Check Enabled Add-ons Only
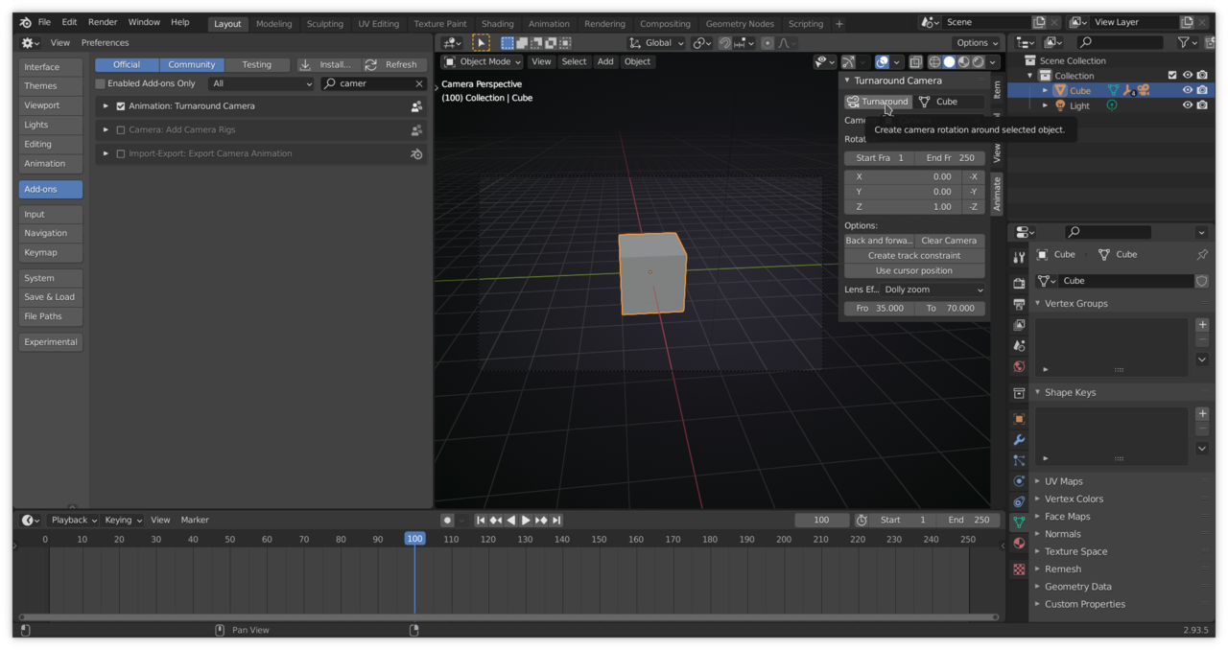This screenshot has height=650, width=1228. tap(100, 83)
